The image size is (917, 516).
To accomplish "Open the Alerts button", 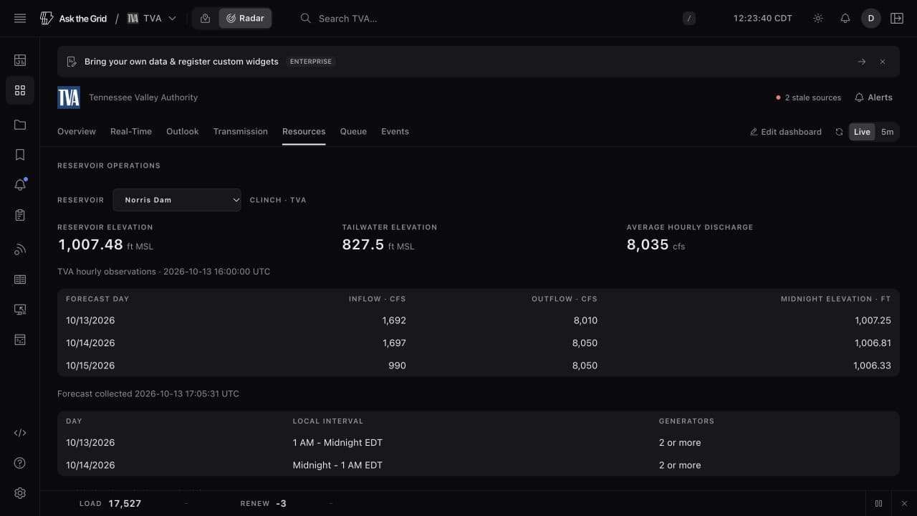I will pyautogui.click(x=873, y=97).
